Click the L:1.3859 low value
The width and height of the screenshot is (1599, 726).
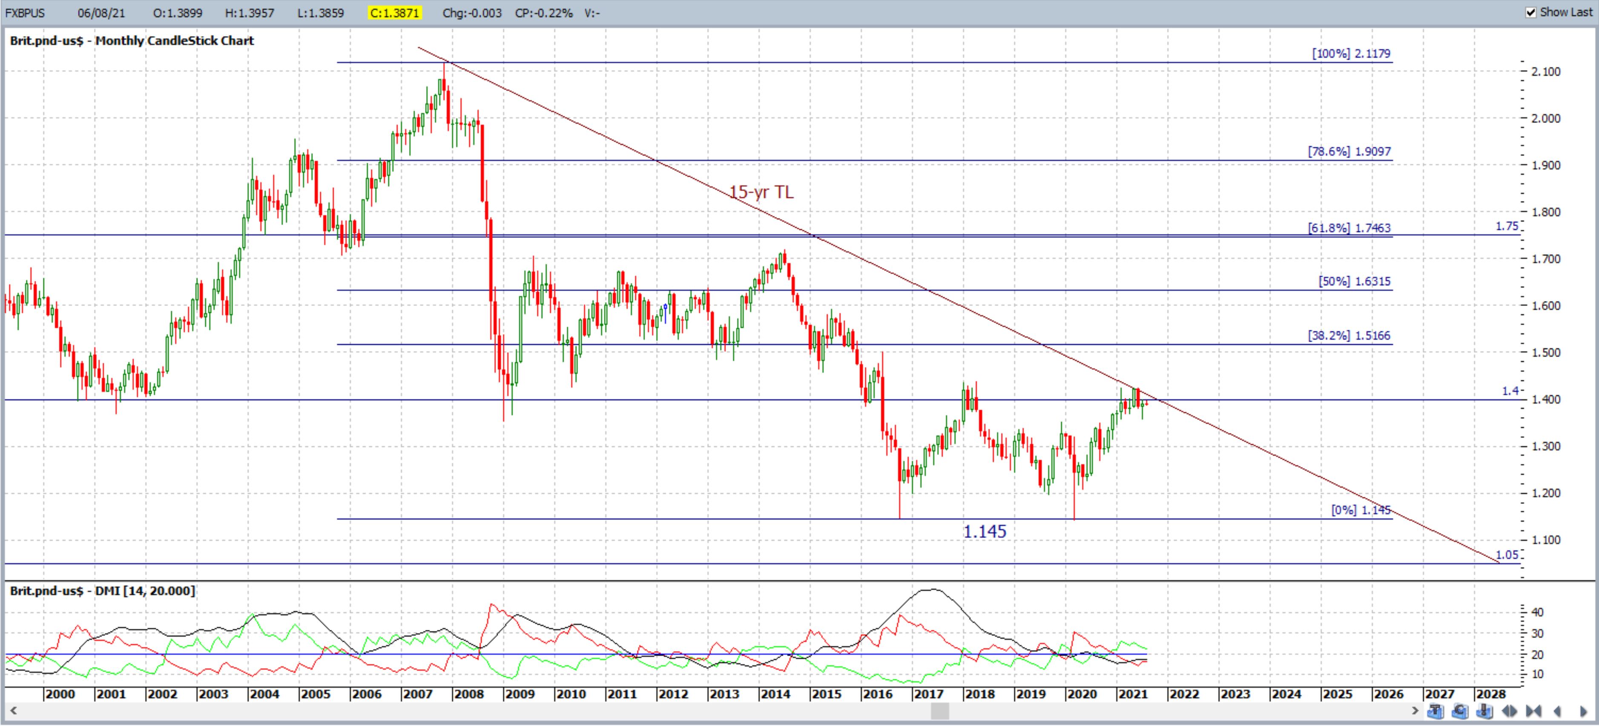coord(320,13)
